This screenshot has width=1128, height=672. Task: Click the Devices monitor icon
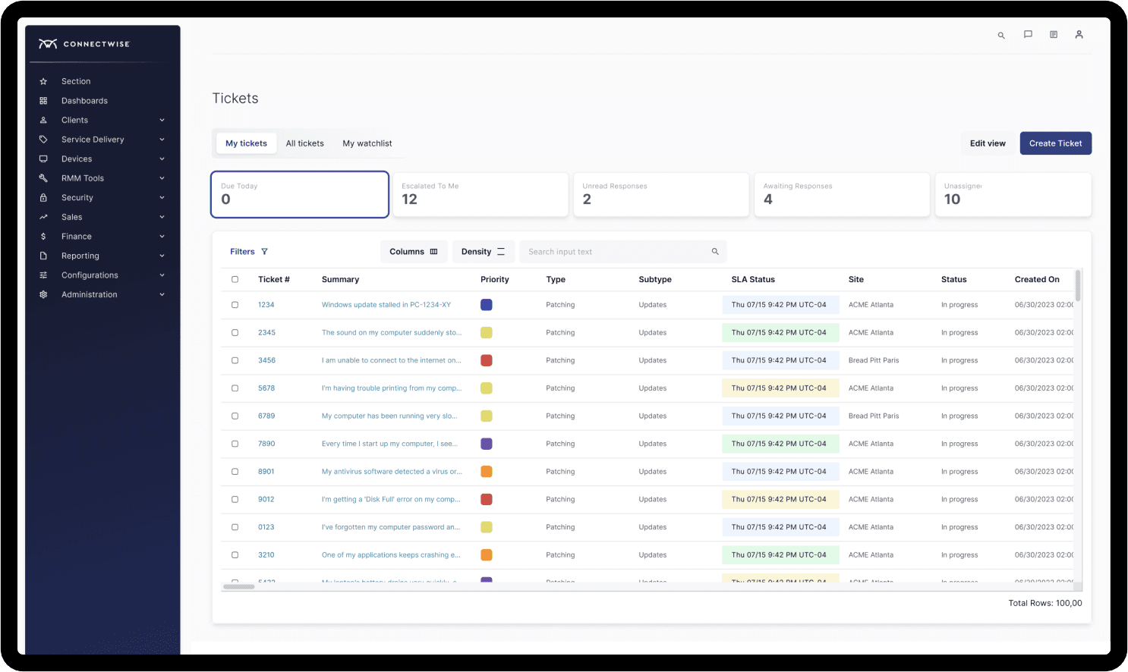point(43,159)
